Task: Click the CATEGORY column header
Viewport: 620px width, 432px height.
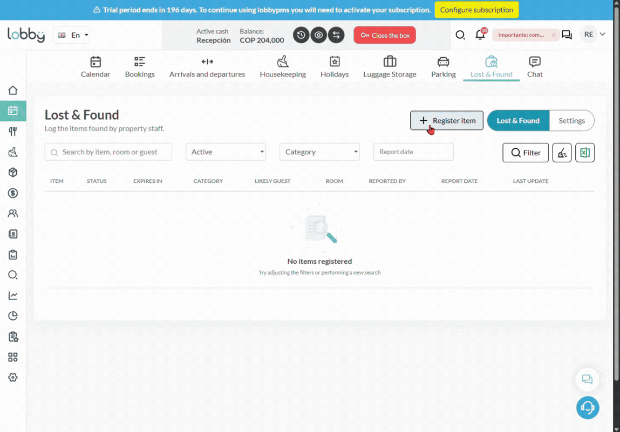Action: click(x=208, y=181)
